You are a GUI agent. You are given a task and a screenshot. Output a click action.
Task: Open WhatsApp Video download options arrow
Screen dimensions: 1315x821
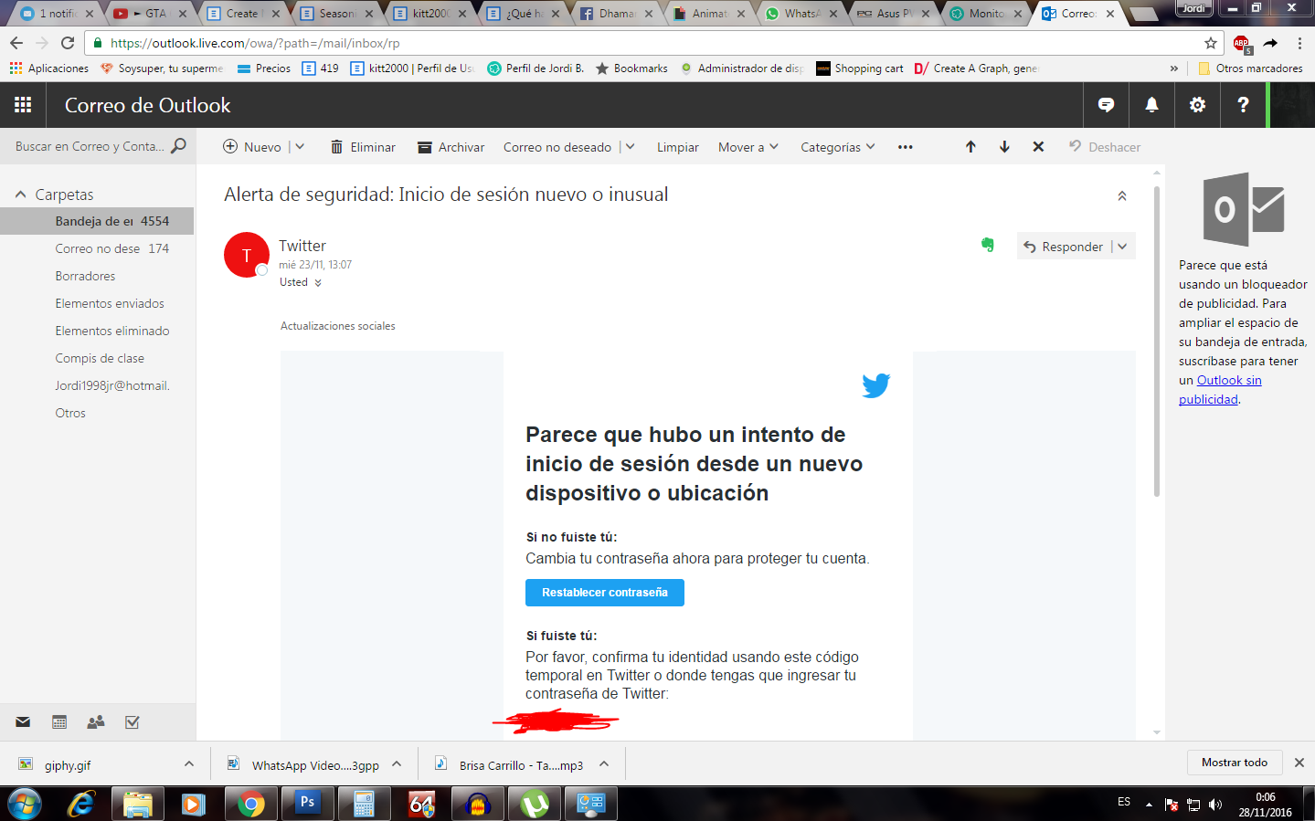point(397,764)
